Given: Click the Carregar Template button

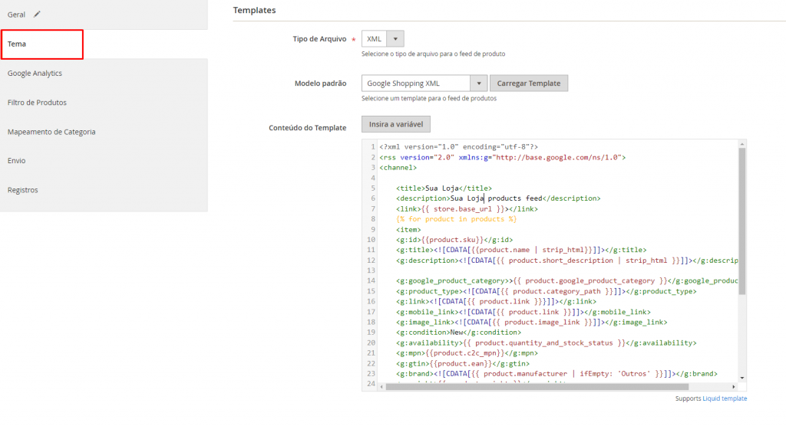Looking at the screenshot, I should [x=529, y=83].
